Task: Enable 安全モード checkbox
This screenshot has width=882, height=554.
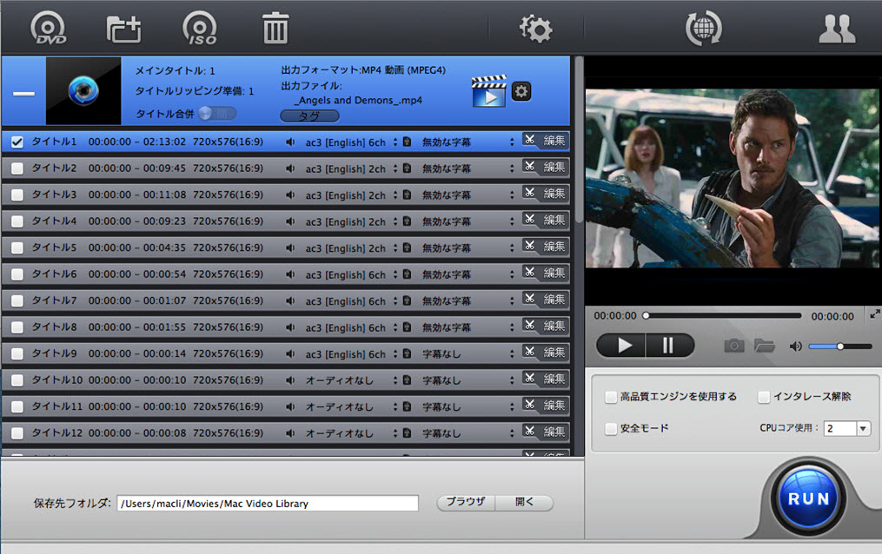Action: 611,429
